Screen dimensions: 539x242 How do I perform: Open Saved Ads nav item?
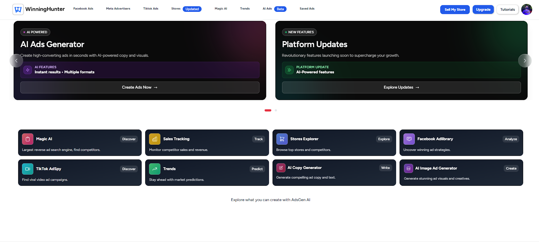pos(307,9)
